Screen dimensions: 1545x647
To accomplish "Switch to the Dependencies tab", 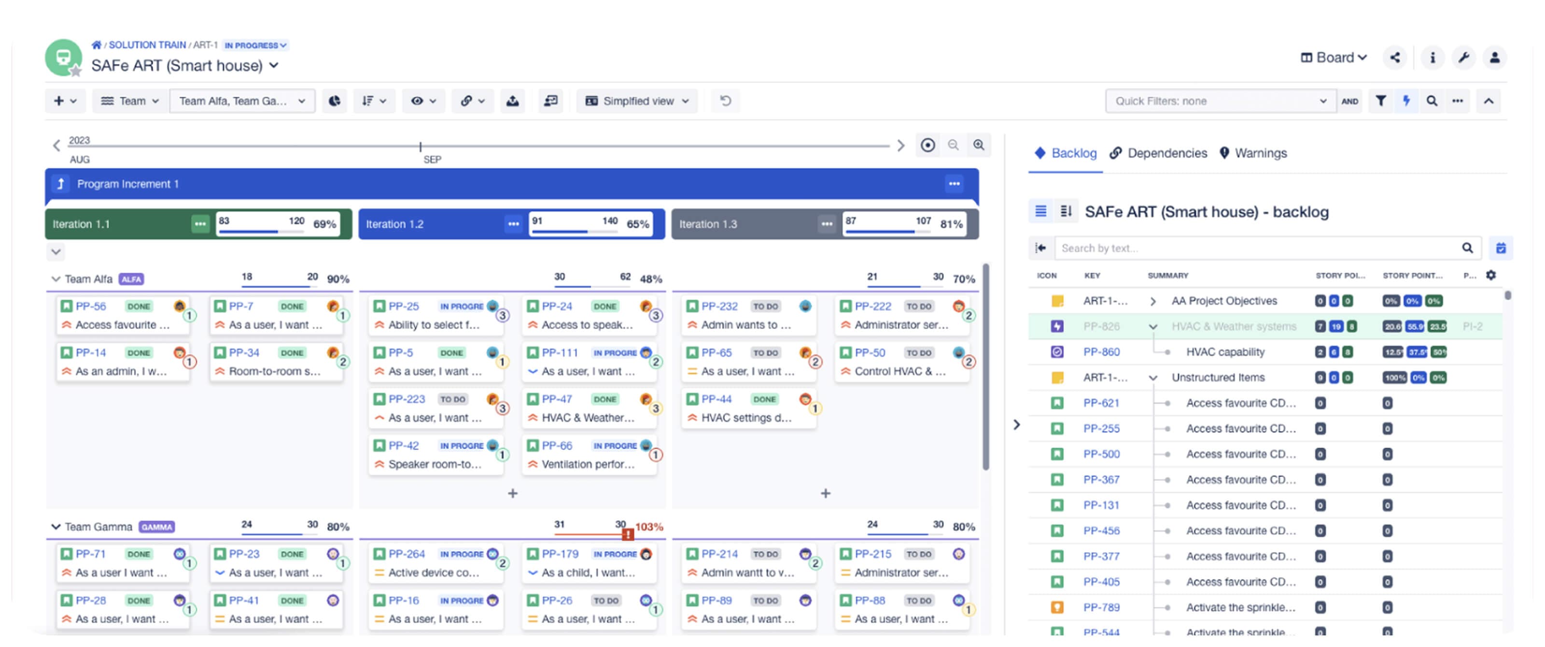I will click(1158, 153).
